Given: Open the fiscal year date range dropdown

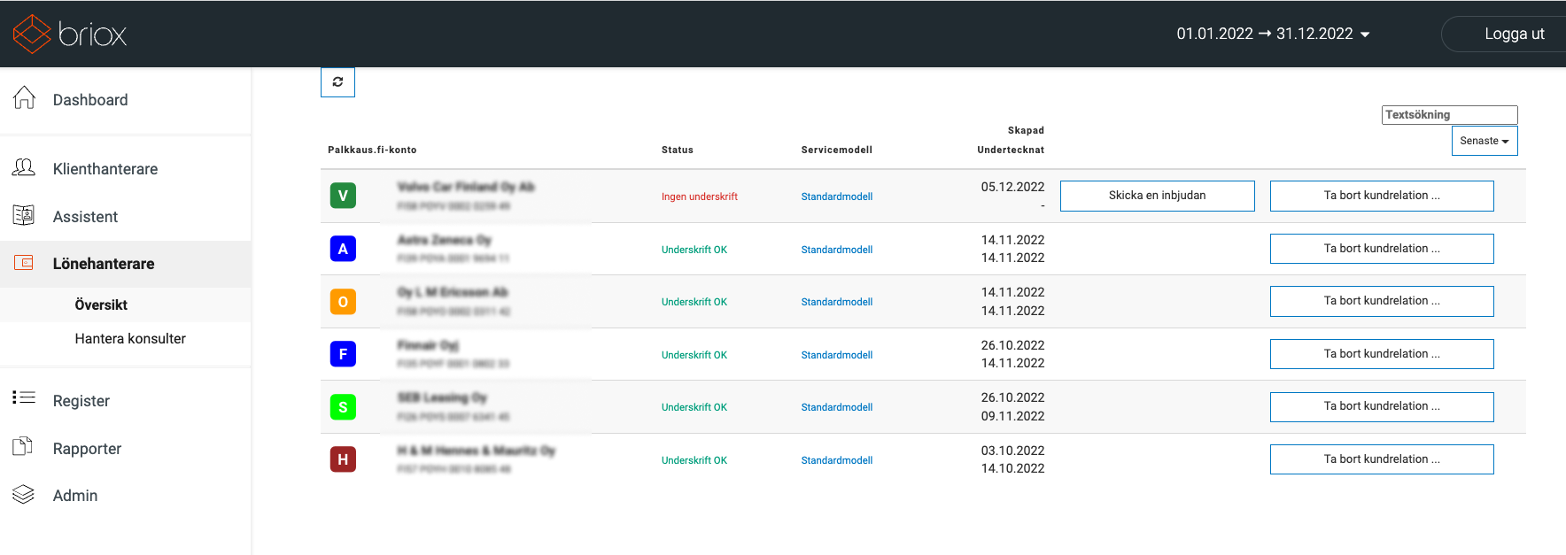Looking at the screenshot, I should point(1273,34).
